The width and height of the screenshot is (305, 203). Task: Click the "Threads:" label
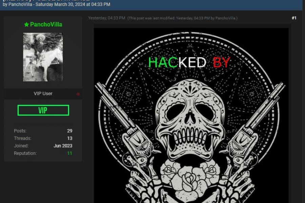pyautogui.click(x=23, y=138)
